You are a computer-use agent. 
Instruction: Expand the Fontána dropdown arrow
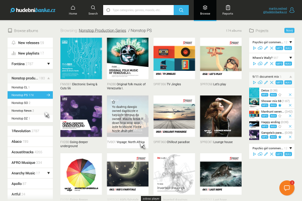(48, 64)
